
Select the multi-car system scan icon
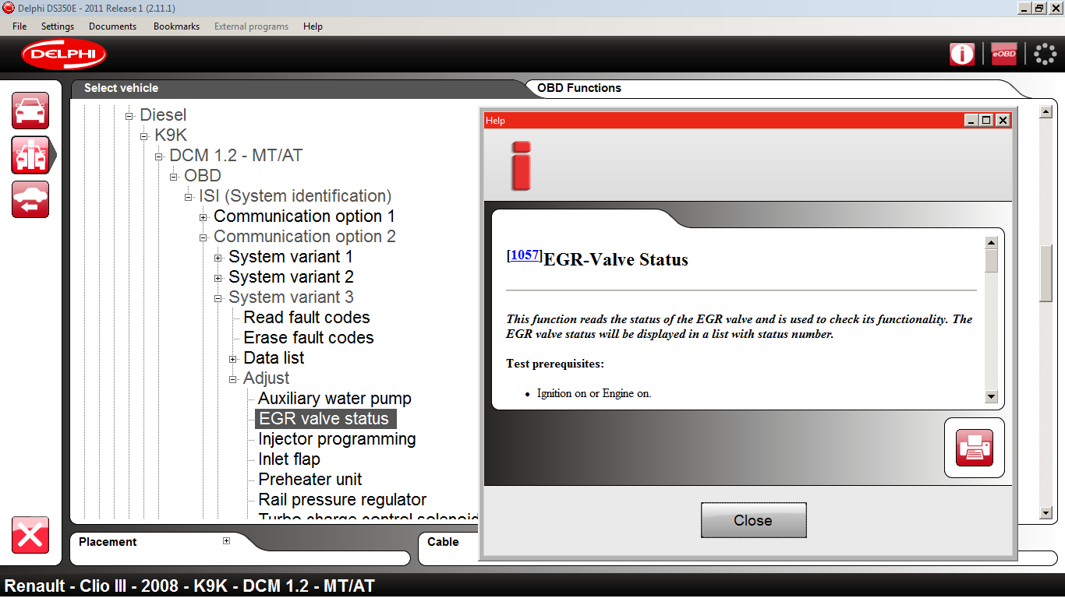click(30, 155)
